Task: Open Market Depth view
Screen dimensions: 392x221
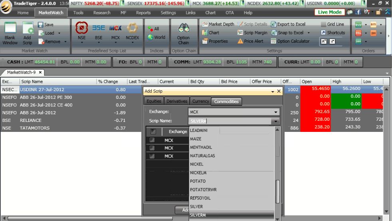Action: (218, 24)
